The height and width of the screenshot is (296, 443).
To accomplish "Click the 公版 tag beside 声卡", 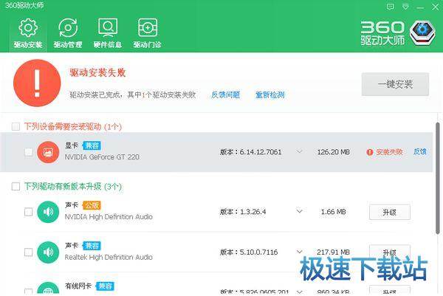I will pyautogui.click(x=92, y=205).
